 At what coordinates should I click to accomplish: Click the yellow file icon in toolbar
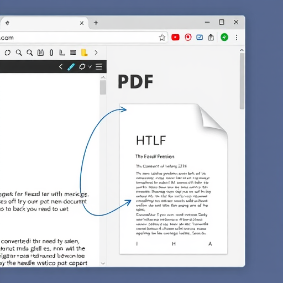tap(84, 53)
